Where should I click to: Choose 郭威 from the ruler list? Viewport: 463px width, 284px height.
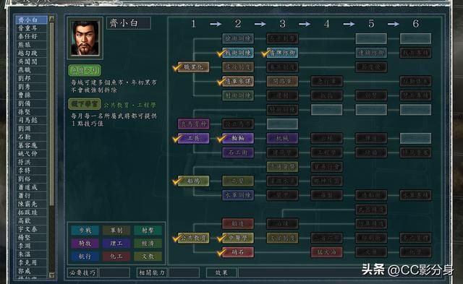(31, 270)
